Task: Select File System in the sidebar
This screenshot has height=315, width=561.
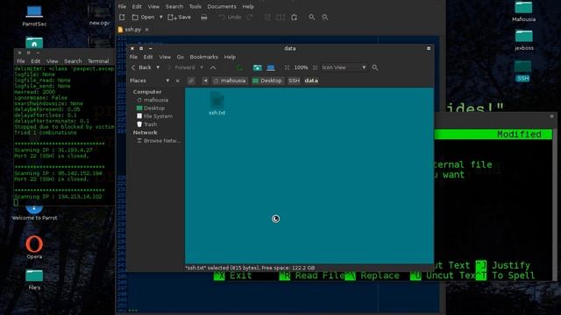Action: (154, 116)
